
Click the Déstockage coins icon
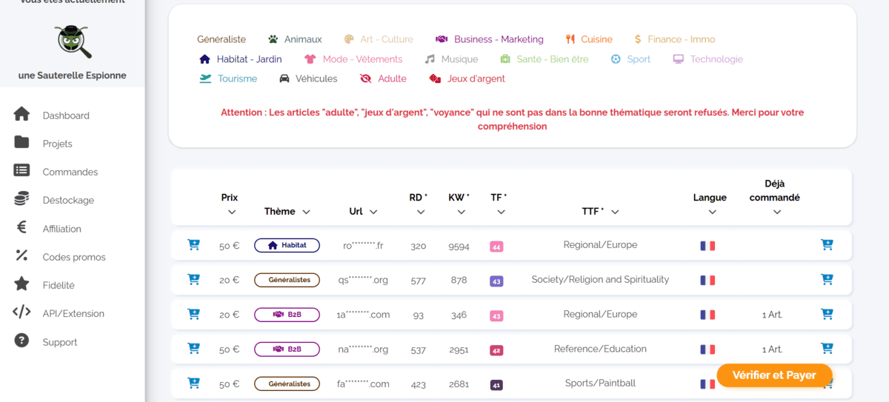(x=21, y=199)
